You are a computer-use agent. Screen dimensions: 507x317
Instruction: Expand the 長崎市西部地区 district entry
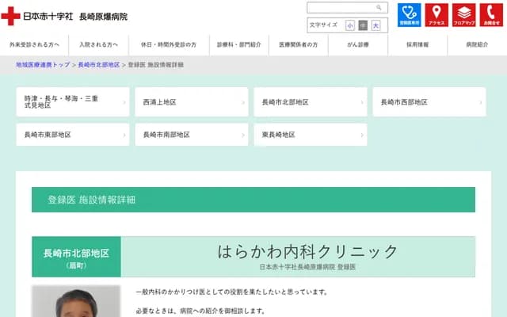pyautogui.click(x=429, y=102)
